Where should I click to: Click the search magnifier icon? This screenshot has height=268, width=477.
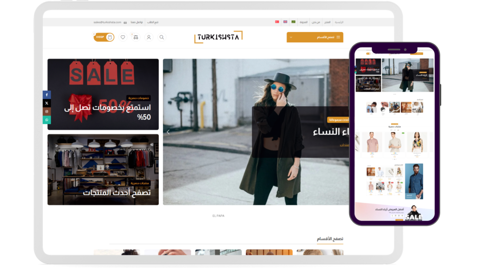[x=161, y=37]
